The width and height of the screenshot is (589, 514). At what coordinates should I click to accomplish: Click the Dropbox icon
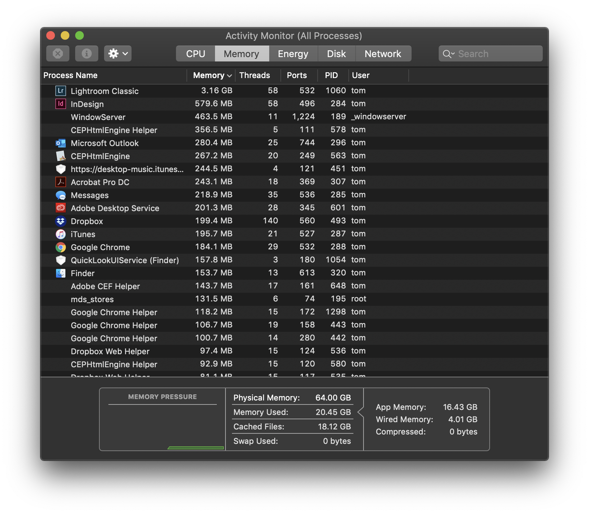click(61, 221)
